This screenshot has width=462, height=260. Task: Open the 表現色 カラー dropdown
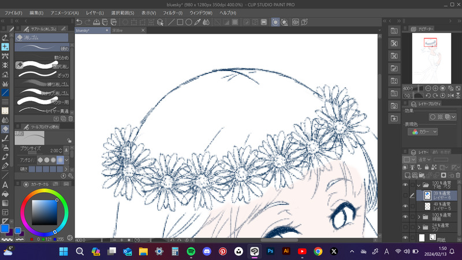[423, 132]
